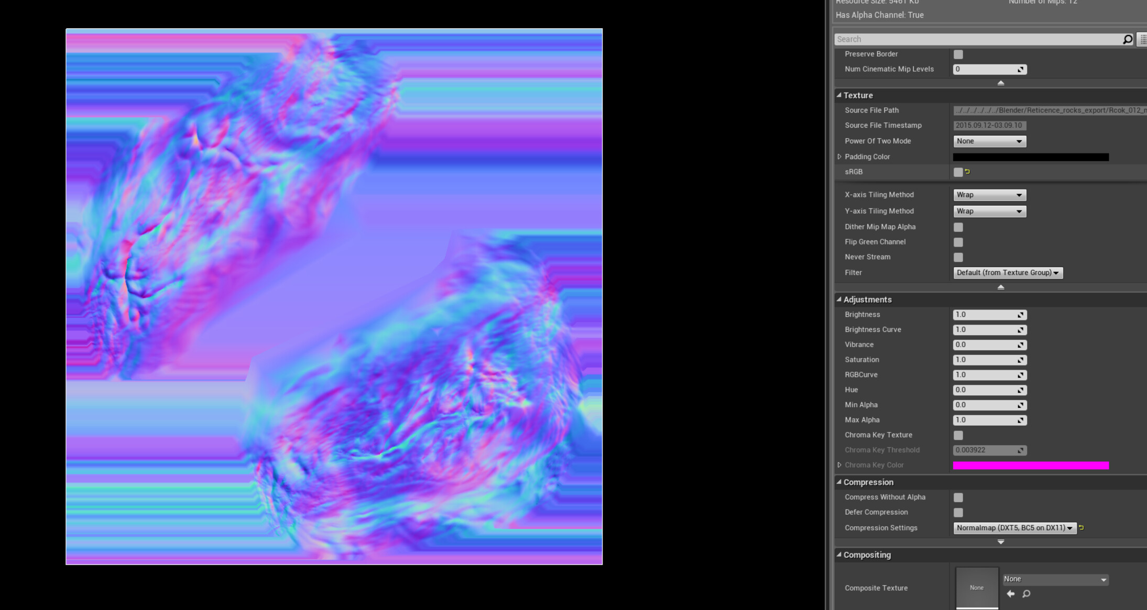Browse to Composite Texture with magnifier icon
1147x610 pixels.
(1026, 593)
